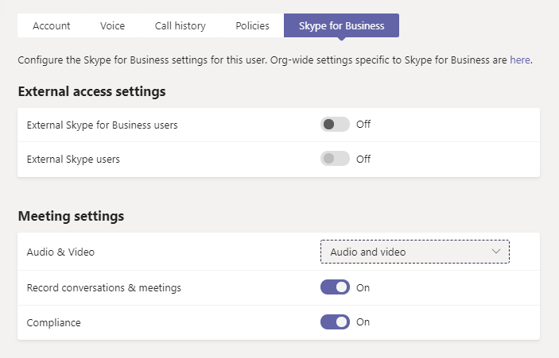Image resolution: width=559 pixels, height=358 pixels.
Task: Click the 'Compliance' row label
Action: [x=54, y=323]
